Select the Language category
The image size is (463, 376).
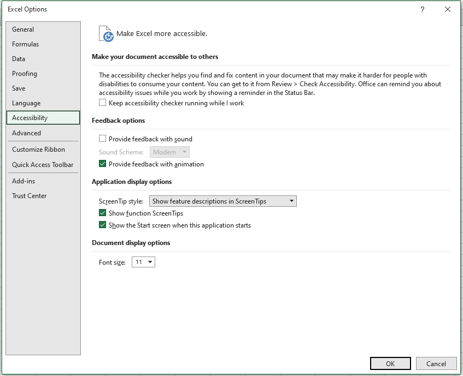(43, 103)
